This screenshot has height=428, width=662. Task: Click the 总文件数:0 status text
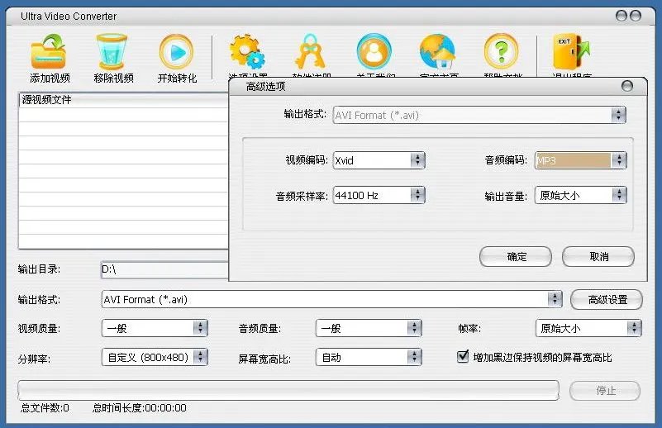click(45, 407)
